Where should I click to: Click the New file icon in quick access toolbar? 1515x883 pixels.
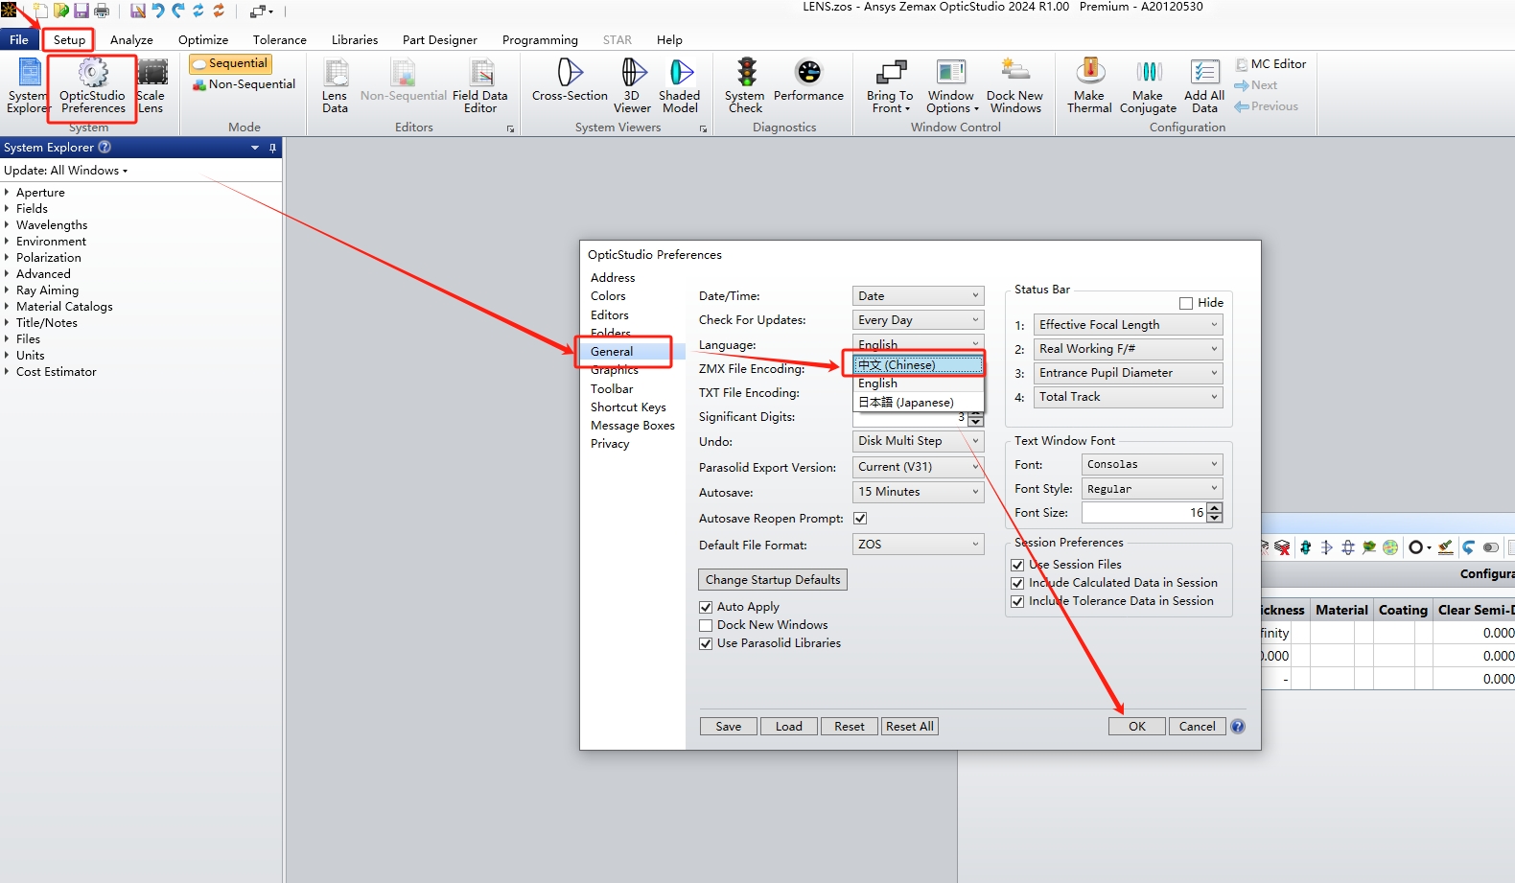[41, 11]
